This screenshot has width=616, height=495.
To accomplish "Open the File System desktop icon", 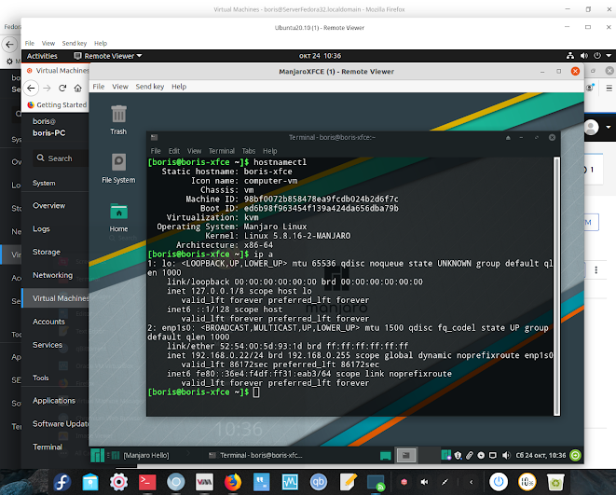I will [118, 168].
